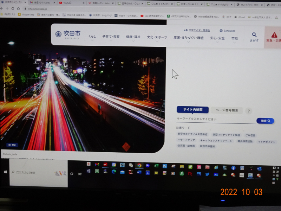
Task: Open the iCloud bookmark
Action: [x=240, y=17]
